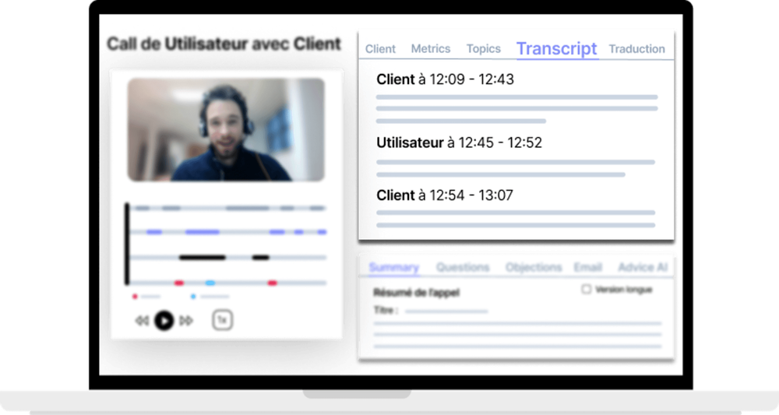Open the Objections tab
Screen dimensions: 779x415
(x=534, y=268)
